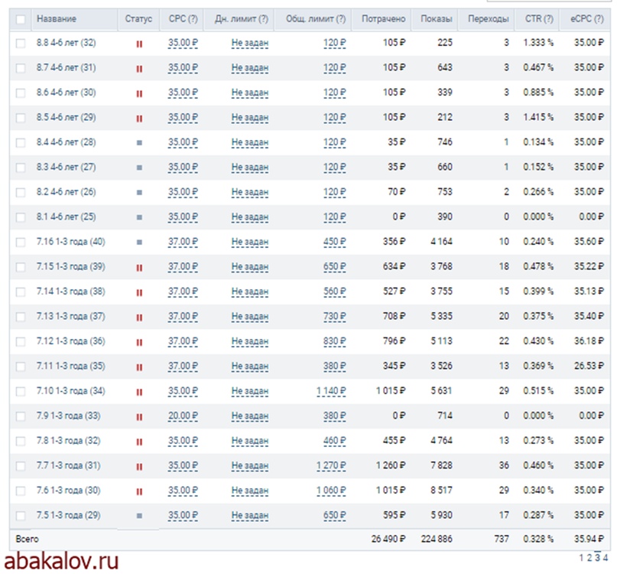Open ad 7.6 1-3 года (30) by name
The height and width of the screenshot is (574, 617).
pyautogui.click(x=69, y=491)
